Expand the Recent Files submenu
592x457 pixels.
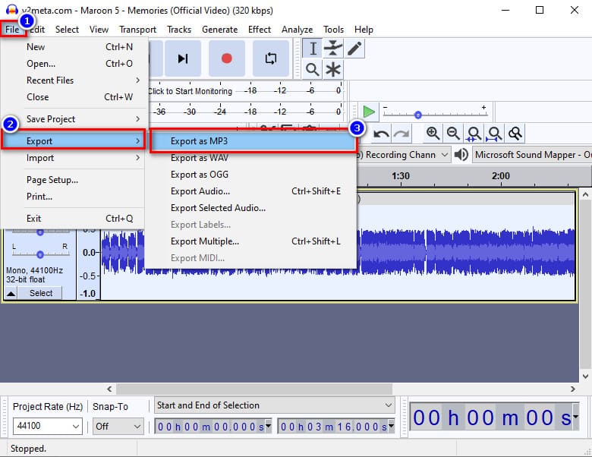(74, 80)
